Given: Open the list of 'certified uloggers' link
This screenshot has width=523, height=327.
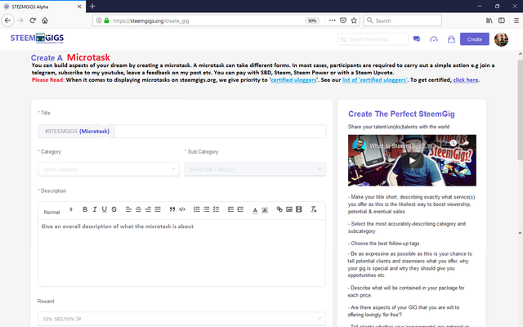Looking at the screenshot, I should (x=374, y=80).
